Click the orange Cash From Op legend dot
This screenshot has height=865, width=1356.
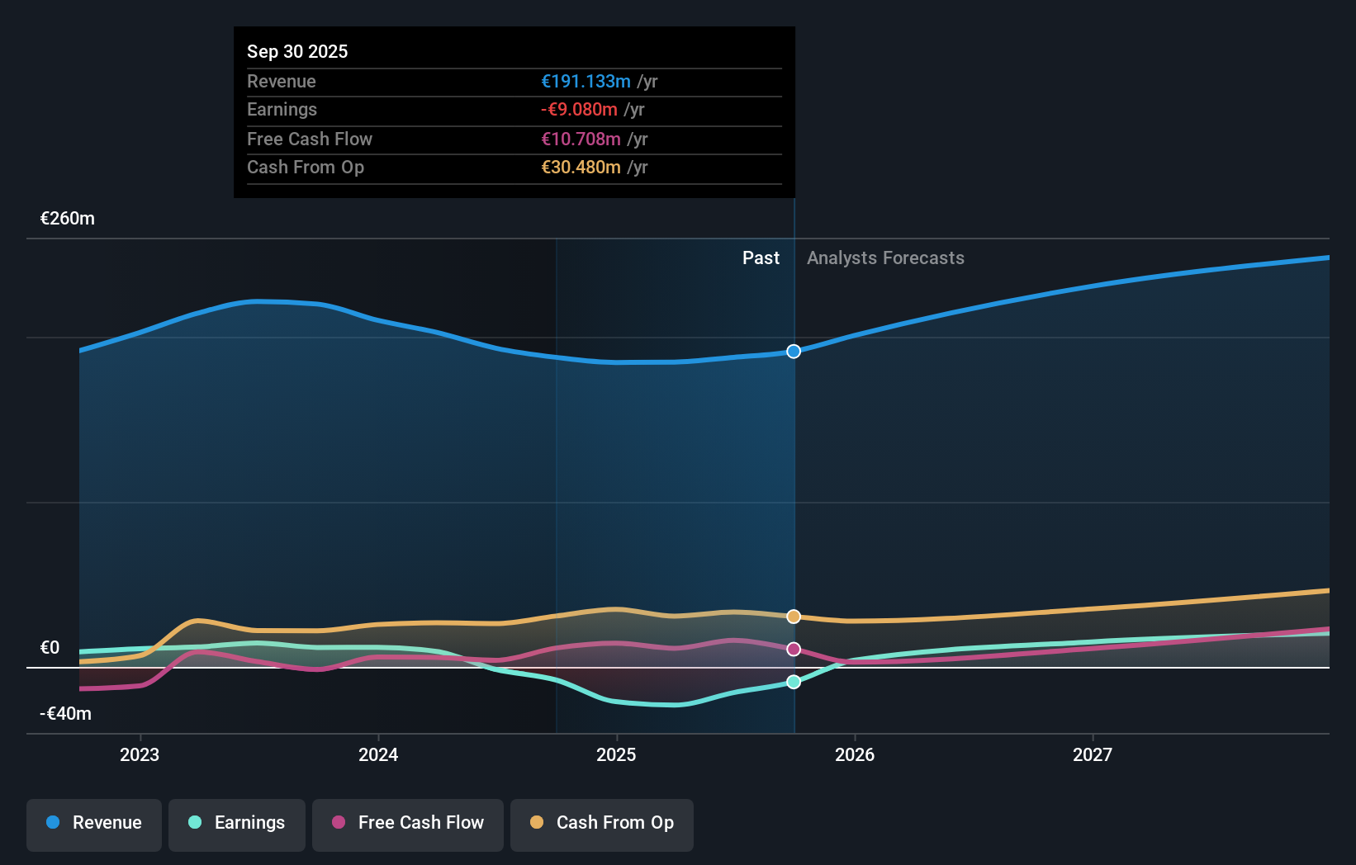(537, 823)
